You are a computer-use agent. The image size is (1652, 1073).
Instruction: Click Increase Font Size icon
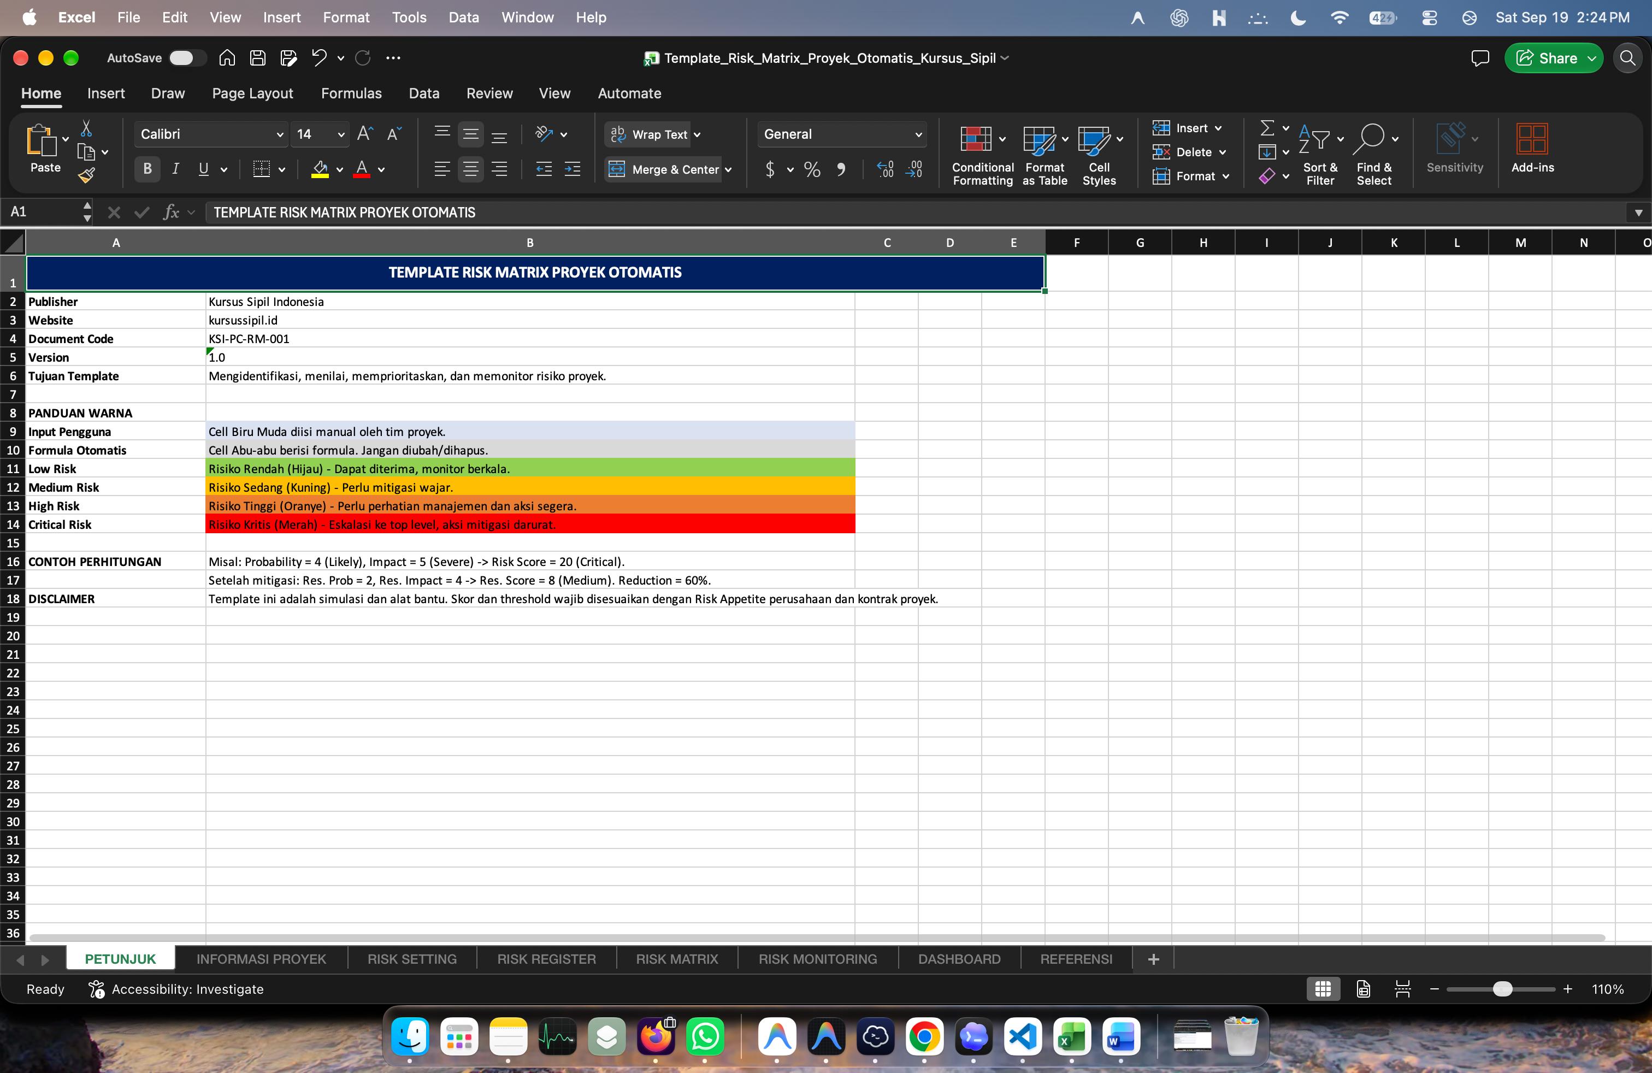pos(365,134)
